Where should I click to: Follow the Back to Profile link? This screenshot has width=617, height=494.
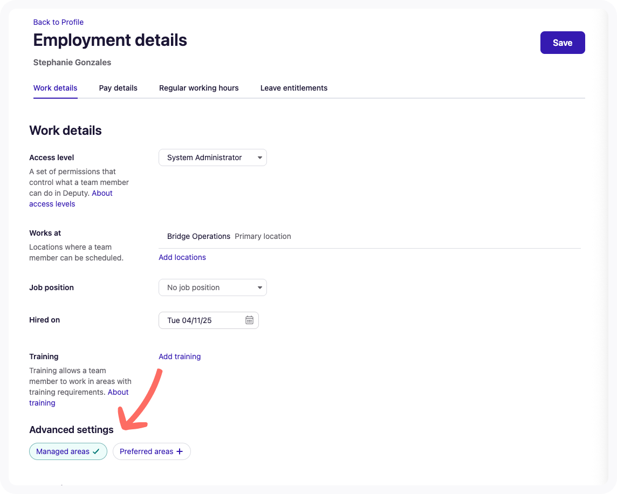[x=58, y=22]
